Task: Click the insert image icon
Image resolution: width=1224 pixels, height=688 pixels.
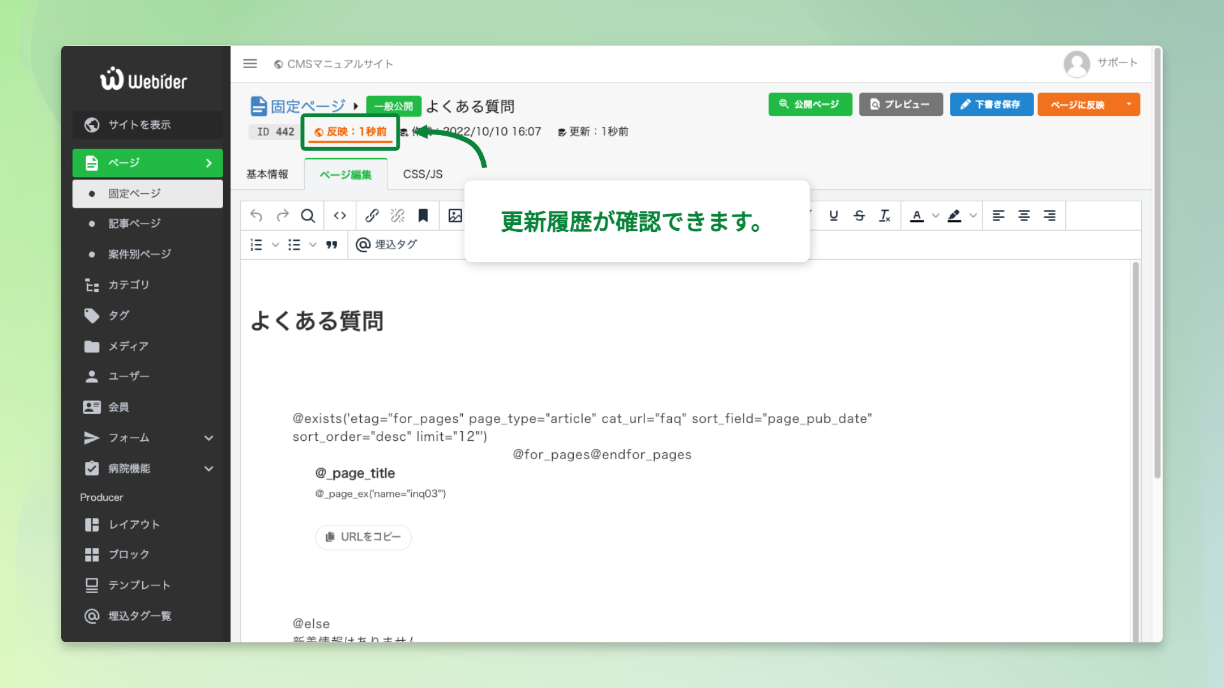Action: pos(455,216)
